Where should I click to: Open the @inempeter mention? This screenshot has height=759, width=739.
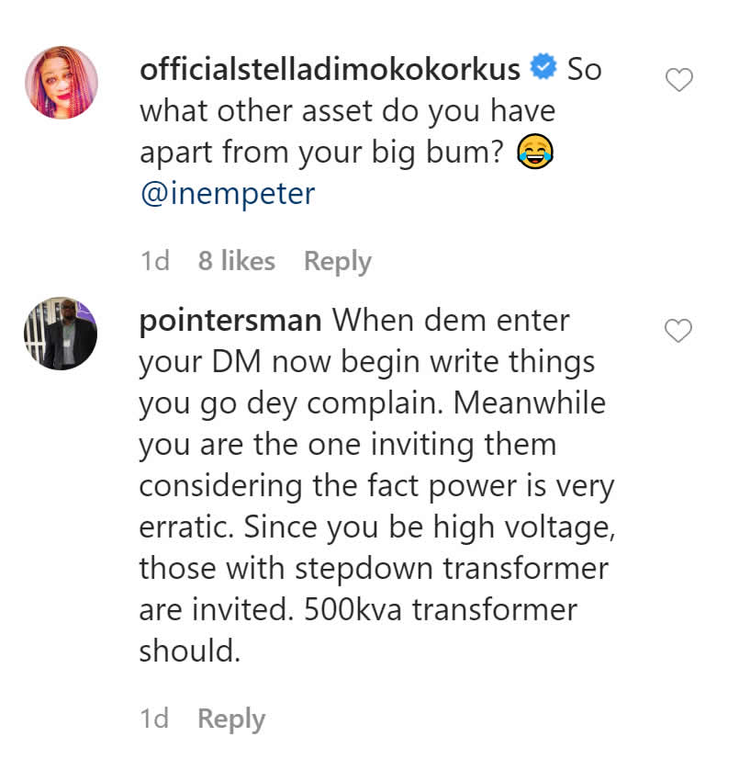[x=227, y=194]
